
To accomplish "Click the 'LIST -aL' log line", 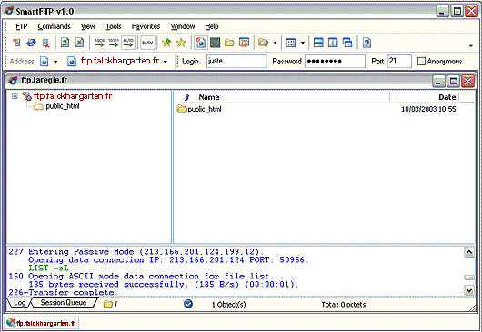I will click(48, 268).
